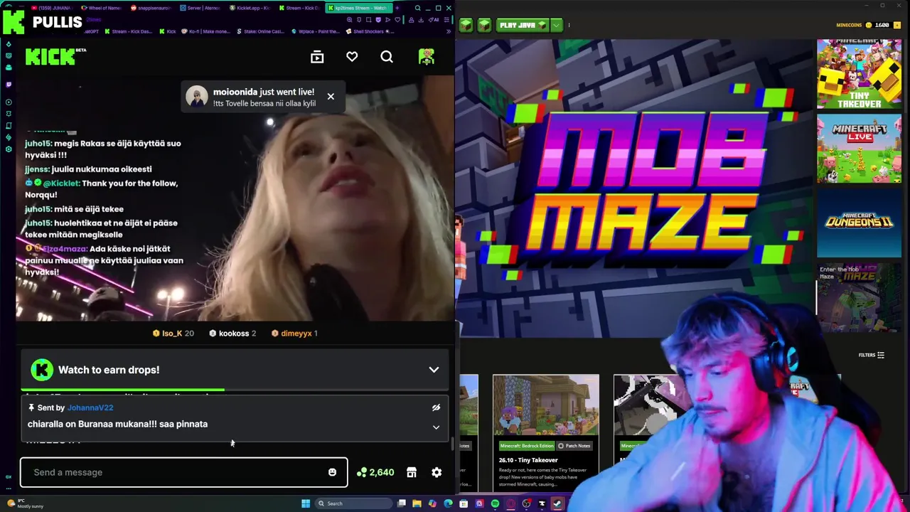This screenshot has height=512, width=910.
Task: Open 26.10 - Tiny Takeover news card
Action: pyautogui.click(x=546, y=432)
